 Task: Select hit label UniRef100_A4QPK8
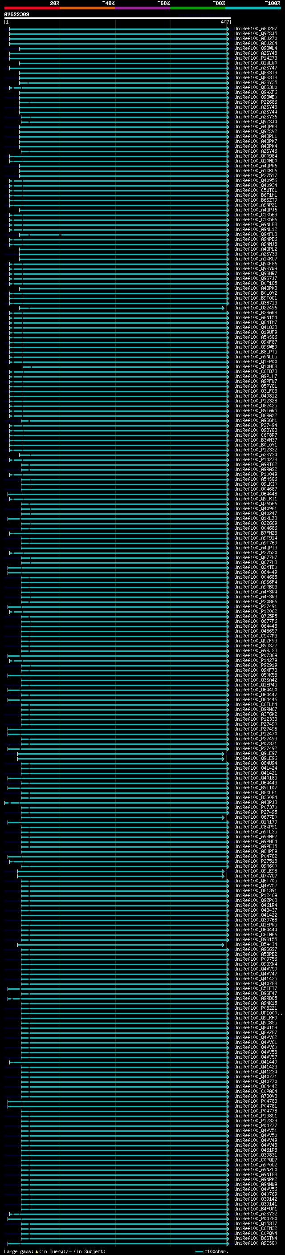coord(256,127)
